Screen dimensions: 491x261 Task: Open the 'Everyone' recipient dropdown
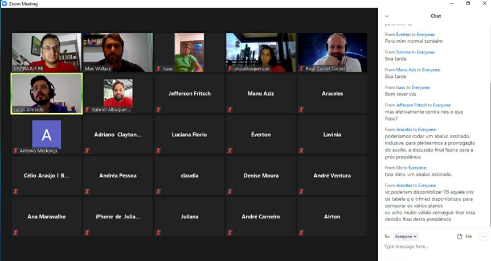(x=406, y=237)
